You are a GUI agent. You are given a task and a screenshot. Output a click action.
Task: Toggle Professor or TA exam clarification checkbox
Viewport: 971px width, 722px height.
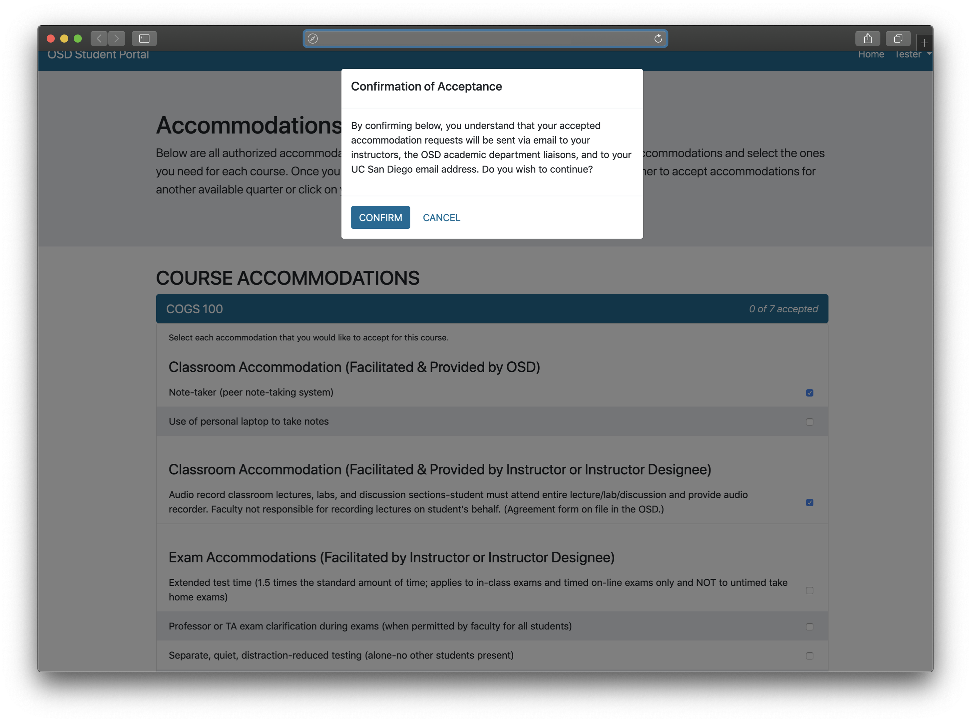[x=809, y=626]
